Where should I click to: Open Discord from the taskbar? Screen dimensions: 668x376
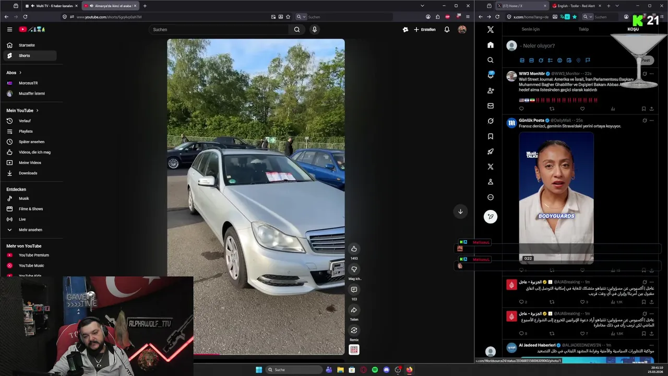click(386, 370)
